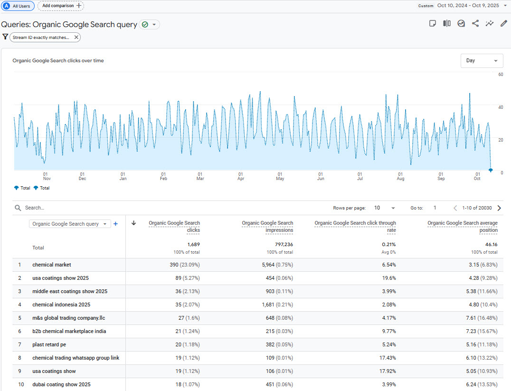Open the Day granularity dropdown
511x391 pixels.
482,61
